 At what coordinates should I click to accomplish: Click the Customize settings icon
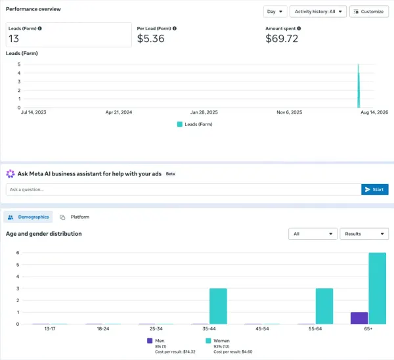[x=356, y=12]
